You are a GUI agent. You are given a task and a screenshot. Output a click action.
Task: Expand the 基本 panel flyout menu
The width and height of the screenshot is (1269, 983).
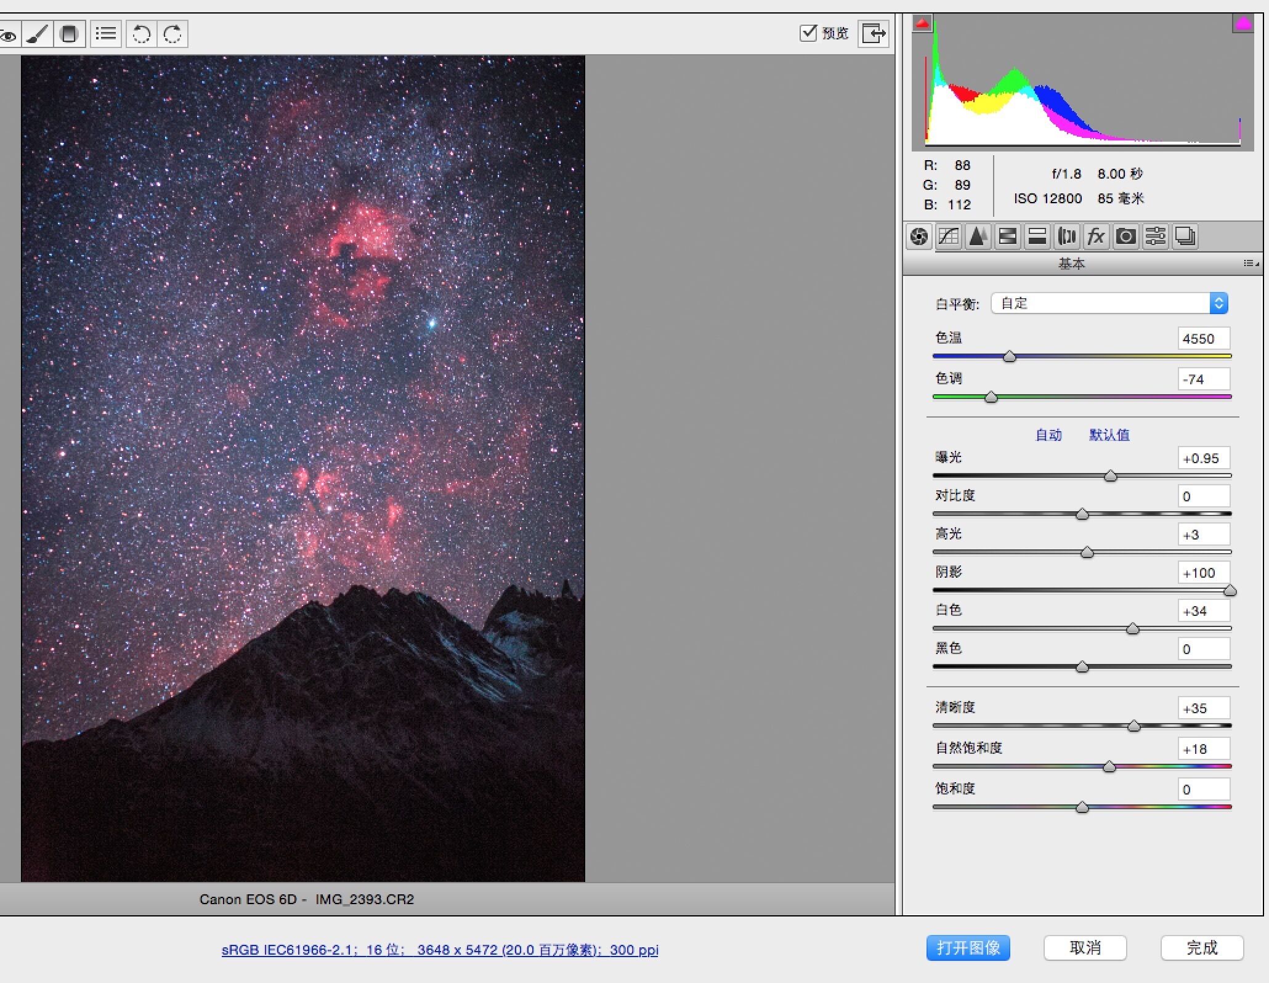(1251, 264)
